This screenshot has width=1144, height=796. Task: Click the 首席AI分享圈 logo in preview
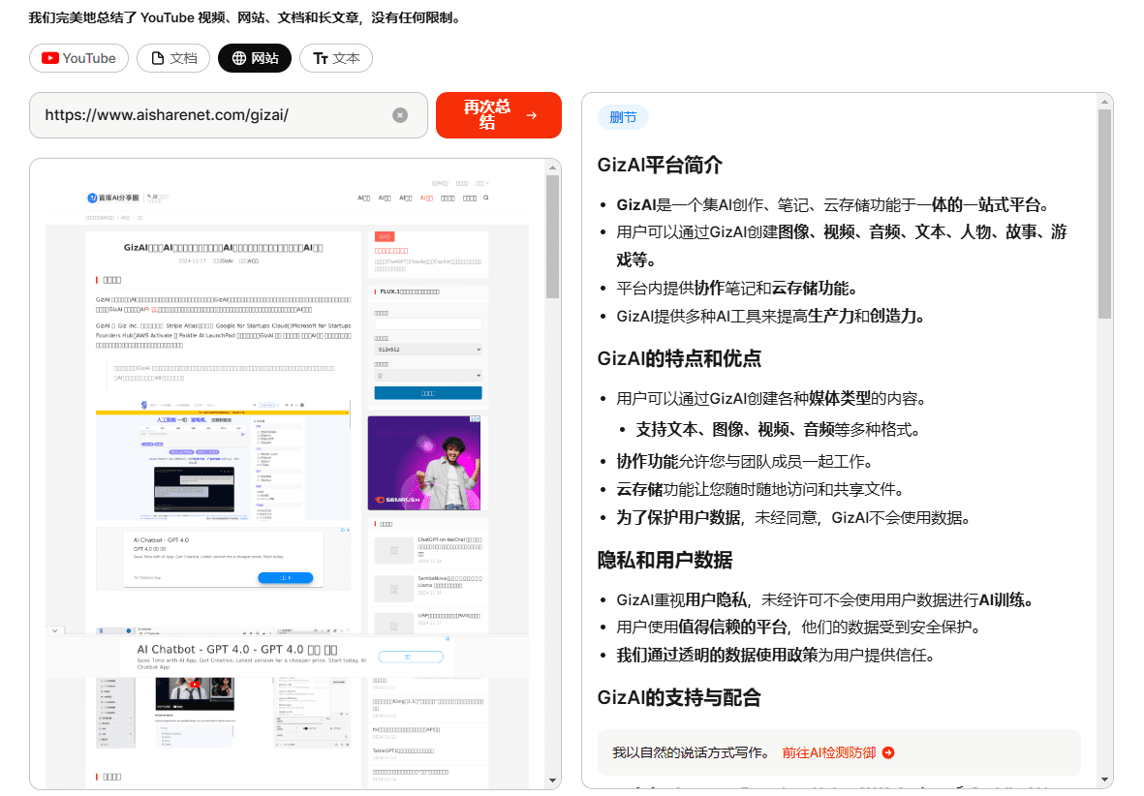point(113,198)
